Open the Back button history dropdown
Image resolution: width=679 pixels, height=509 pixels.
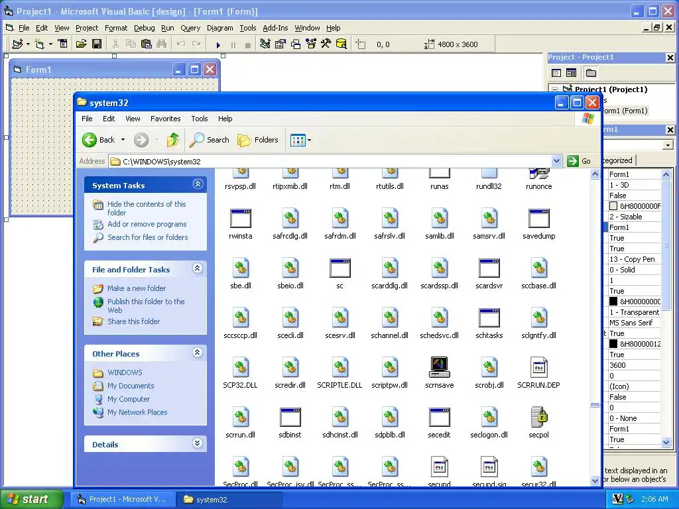click(x=123, y=140)
